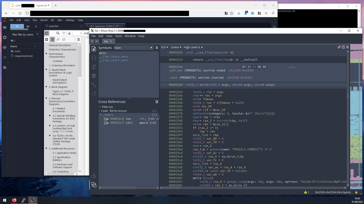Open the Strings quotes sidebar icon
The height and width of the screenshot is (204, 364).
pos(94,85)
